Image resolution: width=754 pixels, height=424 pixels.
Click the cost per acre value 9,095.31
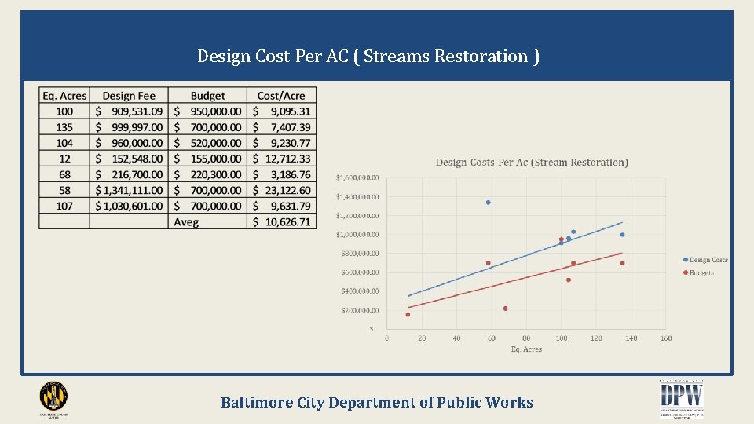pyautogui.click(x=281, y=111)
